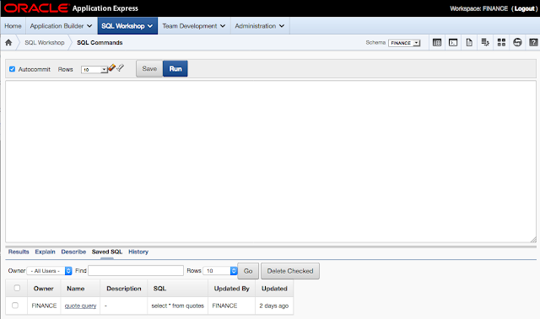Click the Run button
This screenshot has height=319, width=540.
175,69
